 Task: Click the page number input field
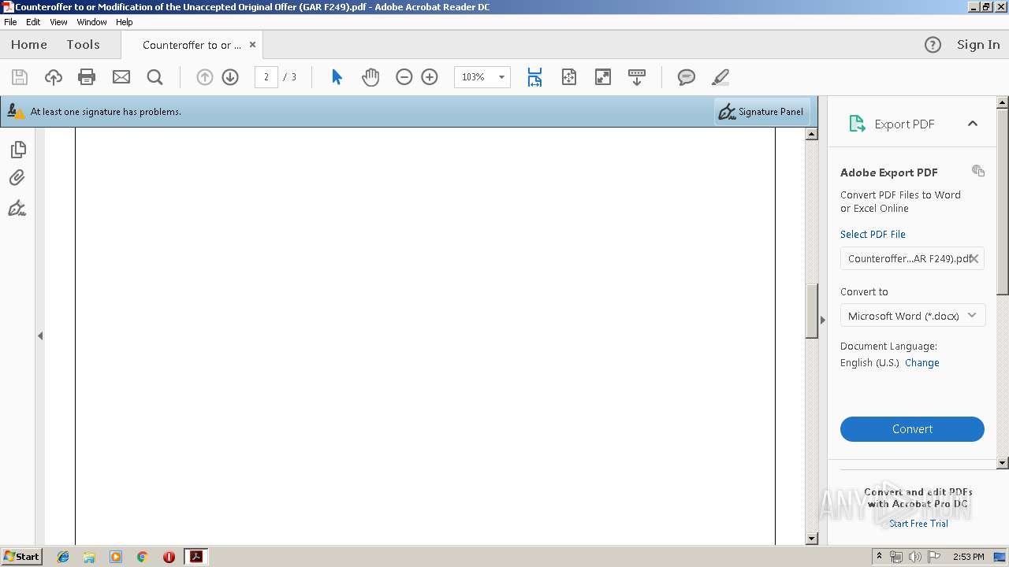pos(266,77)
